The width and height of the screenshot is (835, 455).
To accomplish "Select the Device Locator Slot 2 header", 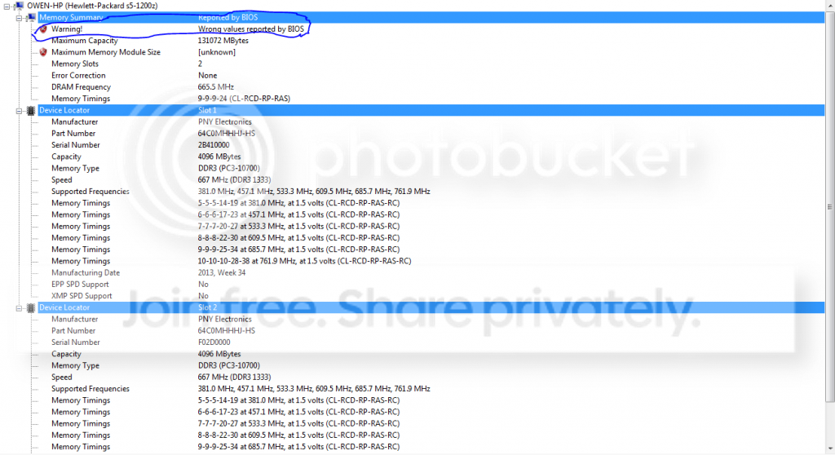I will [431, 307].
